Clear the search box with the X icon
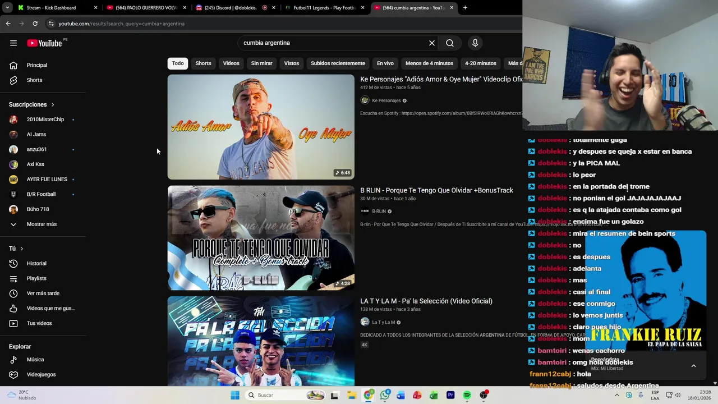The image size is (718, 404). [432, 43]
